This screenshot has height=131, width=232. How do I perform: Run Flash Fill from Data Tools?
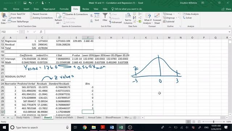pos(134,14)
